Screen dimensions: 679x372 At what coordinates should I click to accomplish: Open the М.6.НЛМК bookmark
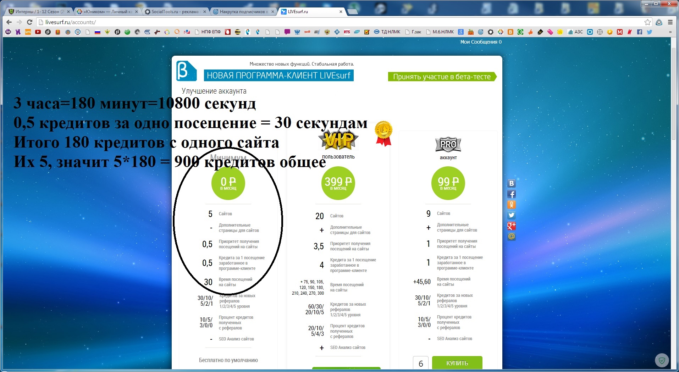coord(440,32)
